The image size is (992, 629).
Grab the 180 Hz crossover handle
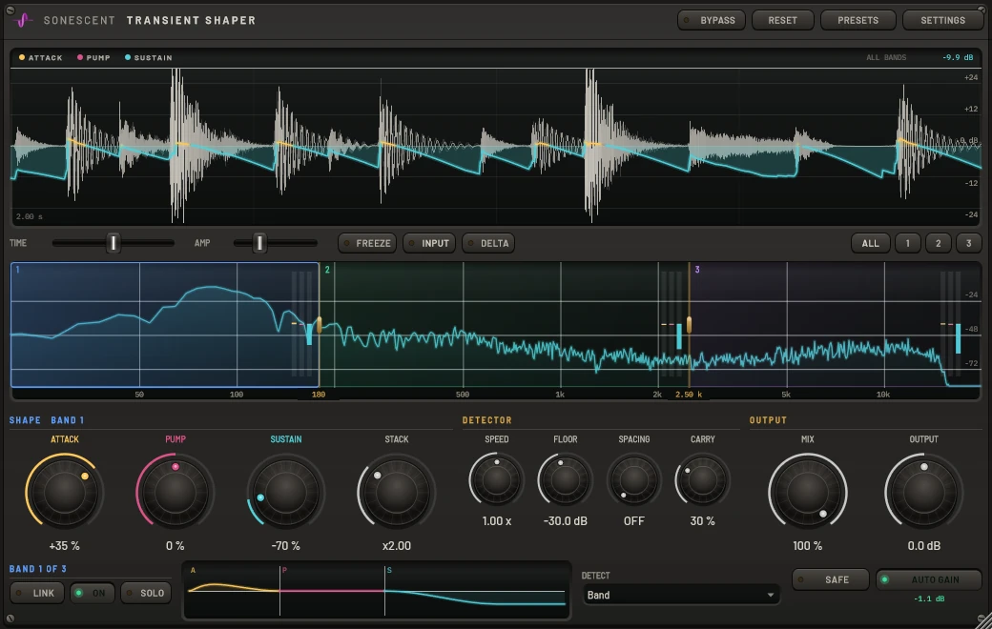click(x=320, y=325)
